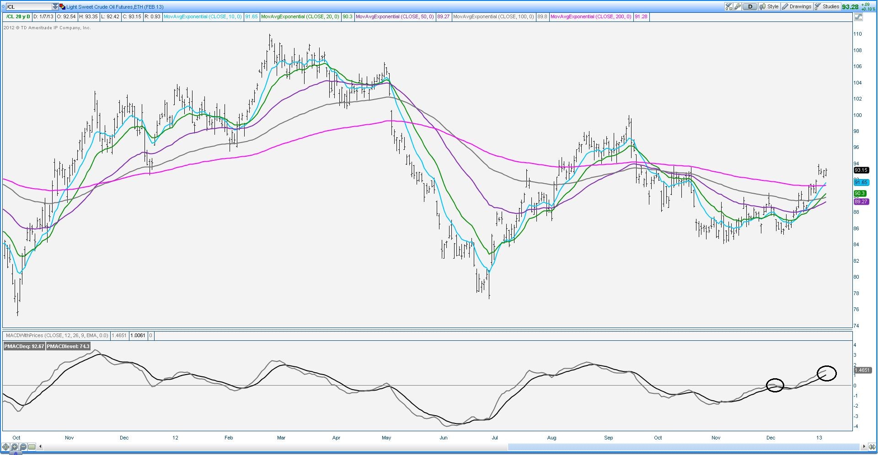Click the MovAvgExponential (CLOSE, 10, 0) study label
Image resolution: width=878 pixels, height=455 pixels.
203,17
